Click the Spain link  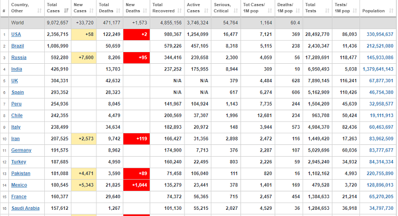pos(17,92)
